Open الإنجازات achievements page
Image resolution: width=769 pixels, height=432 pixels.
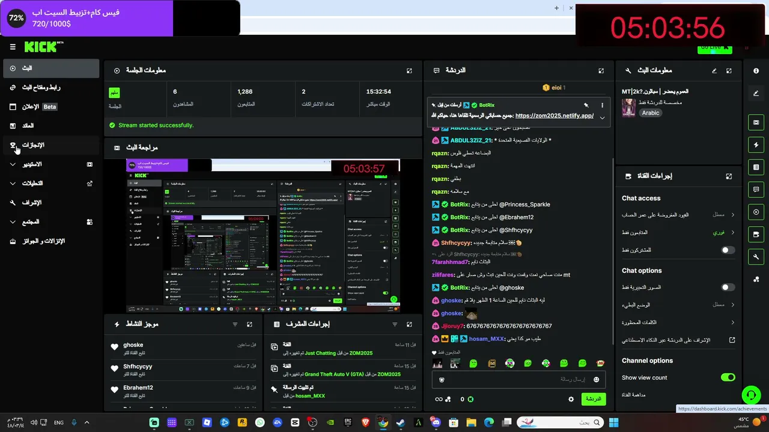(x=50, y=145)
